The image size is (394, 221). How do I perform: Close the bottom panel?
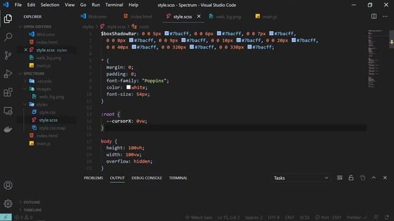pos(385,178)
